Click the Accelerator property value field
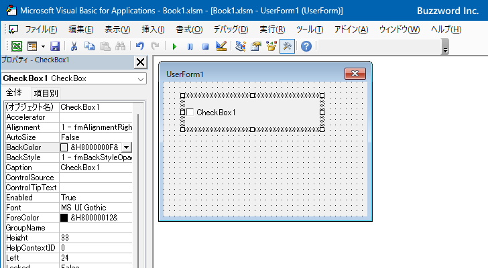This screenshot has height=268, width=488. (96, 117)
